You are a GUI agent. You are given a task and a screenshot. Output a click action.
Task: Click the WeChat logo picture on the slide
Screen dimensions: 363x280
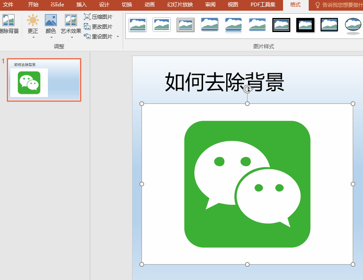(x=247, y=184)
